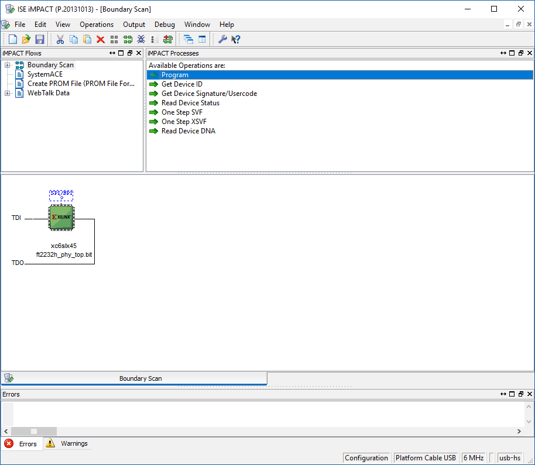Close the iMPACT Flows panel

pyautogui.click(x=139, y=53)
